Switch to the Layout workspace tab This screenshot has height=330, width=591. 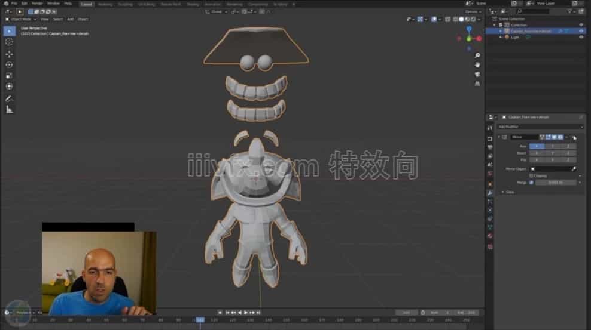pos(87,4)
